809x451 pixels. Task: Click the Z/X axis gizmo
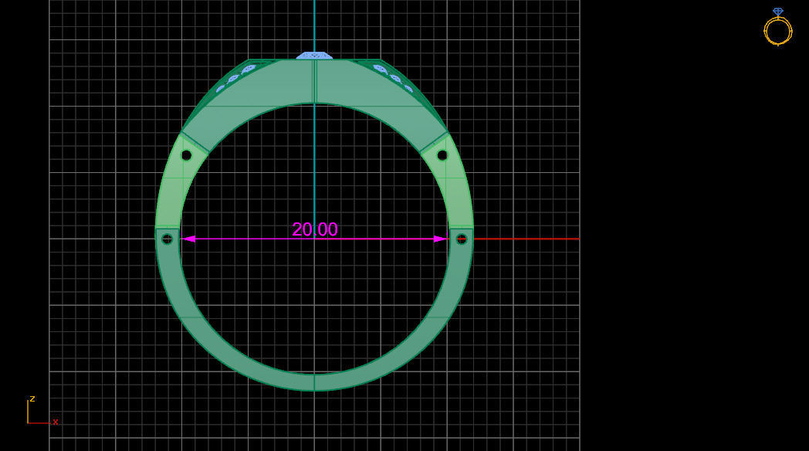click(42, 412)
